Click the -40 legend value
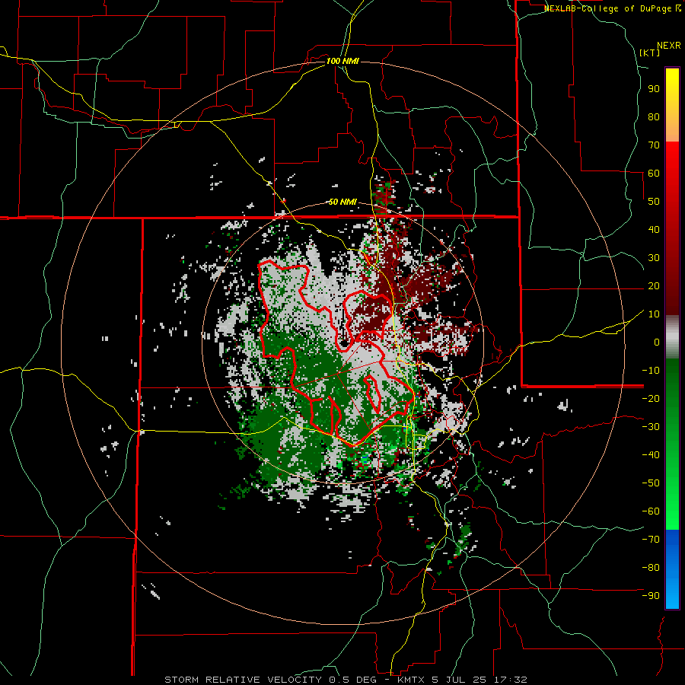685x685 pixels. click(651, 455)
